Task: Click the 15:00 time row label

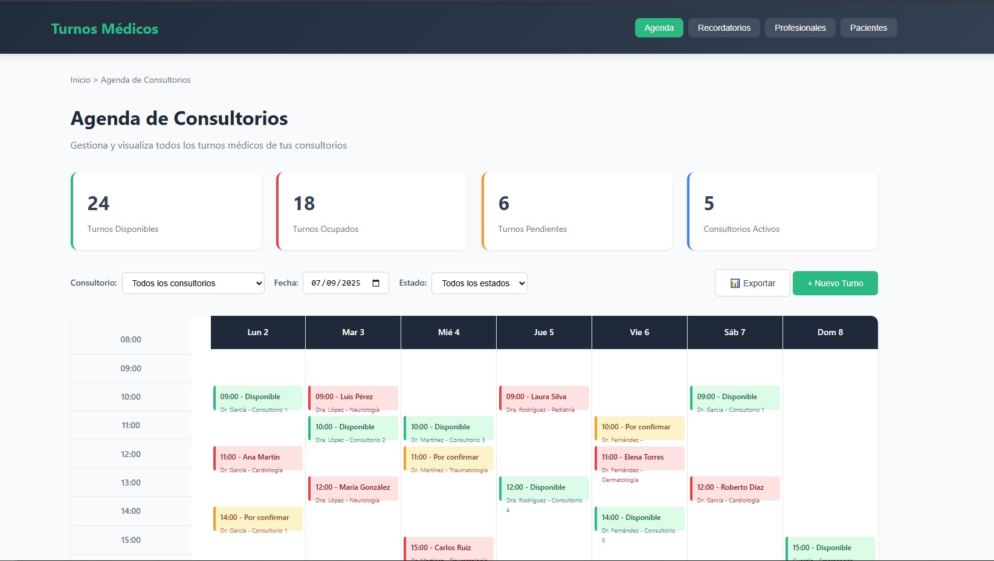Action: (x=131, y=540)
